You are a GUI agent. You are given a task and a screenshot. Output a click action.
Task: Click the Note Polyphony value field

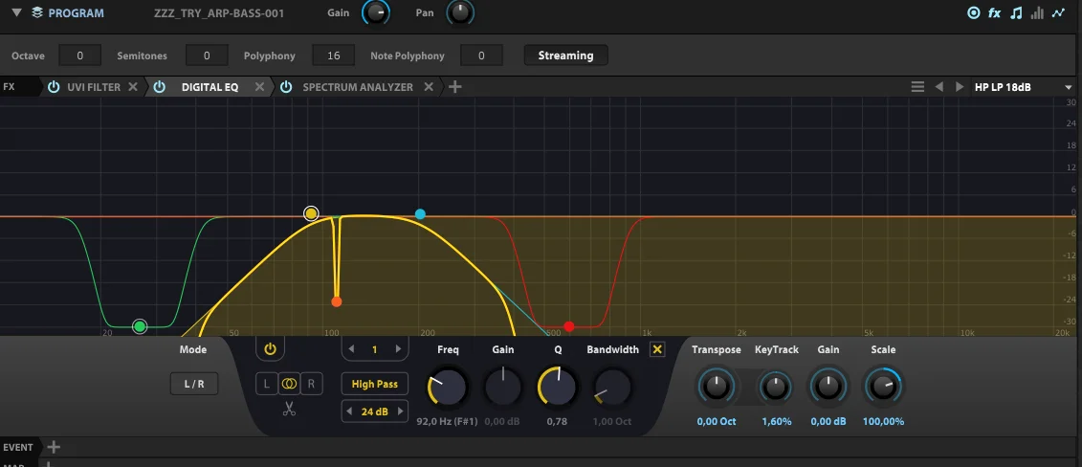click(481, 56)
